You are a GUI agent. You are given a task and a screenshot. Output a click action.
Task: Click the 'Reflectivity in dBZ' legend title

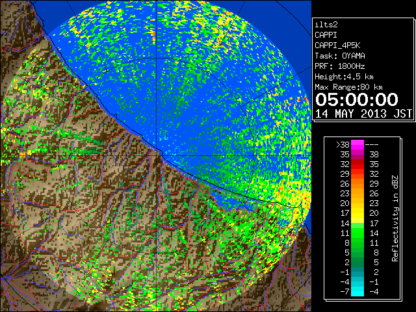(395, 218)
